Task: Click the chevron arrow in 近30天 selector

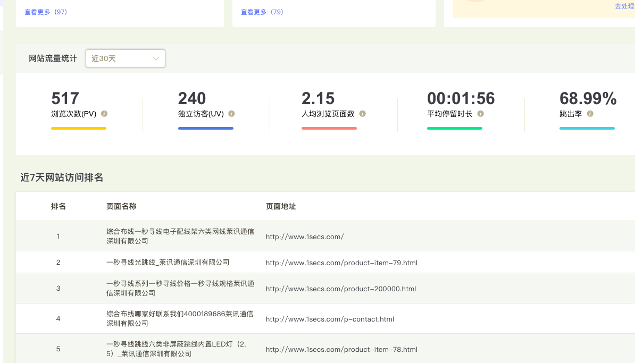Action: 156,58
